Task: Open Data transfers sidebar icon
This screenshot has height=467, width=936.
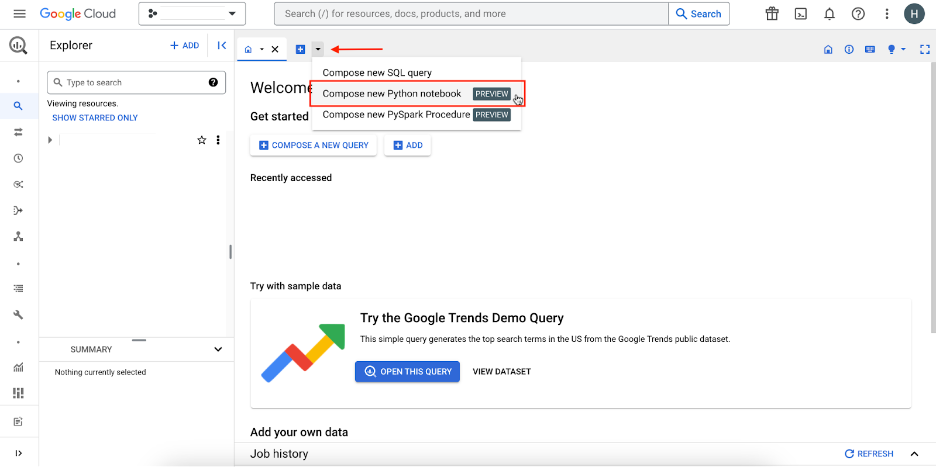Action: [x=18, y=132]
